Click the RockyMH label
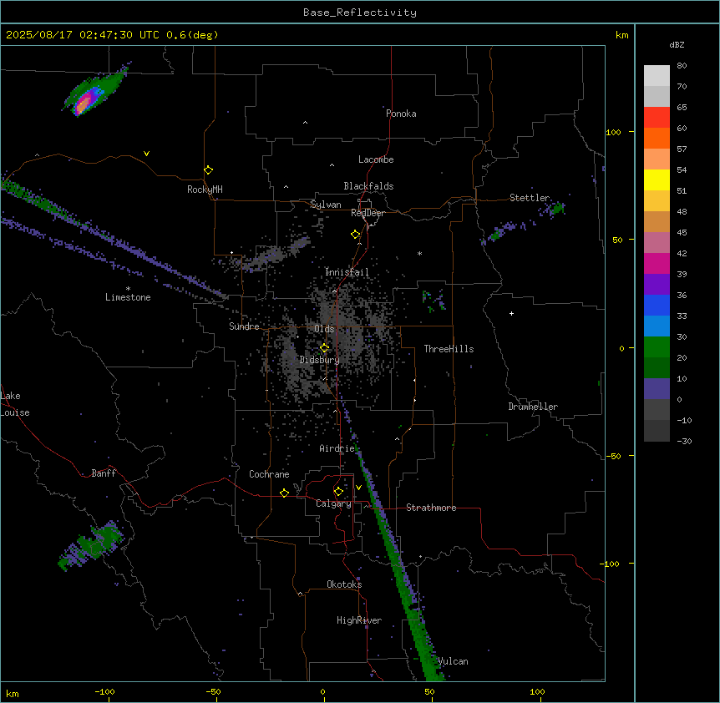This screenshot has width=720, height=703. [205, 190]
